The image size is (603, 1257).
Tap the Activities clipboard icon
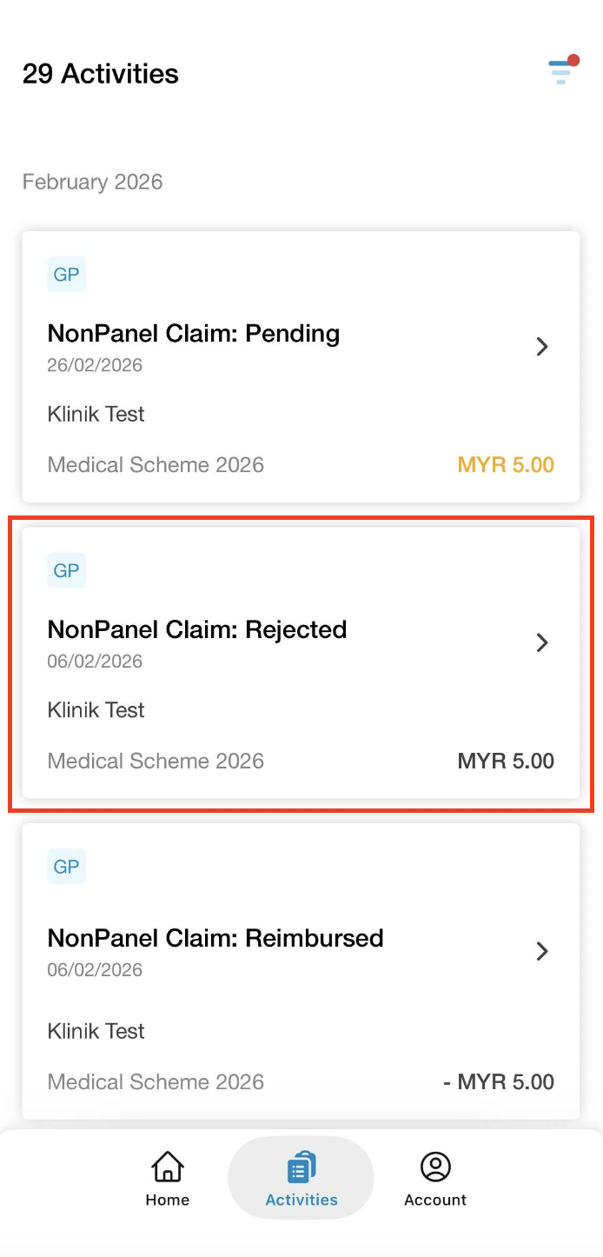point(301,1167)
